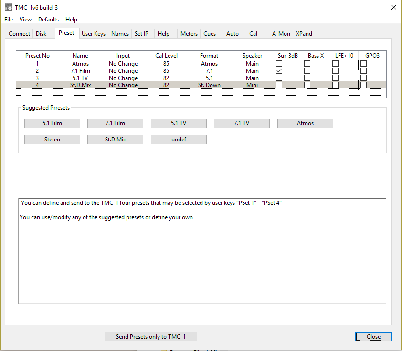Switch to the Connect tab

point(19,34)
